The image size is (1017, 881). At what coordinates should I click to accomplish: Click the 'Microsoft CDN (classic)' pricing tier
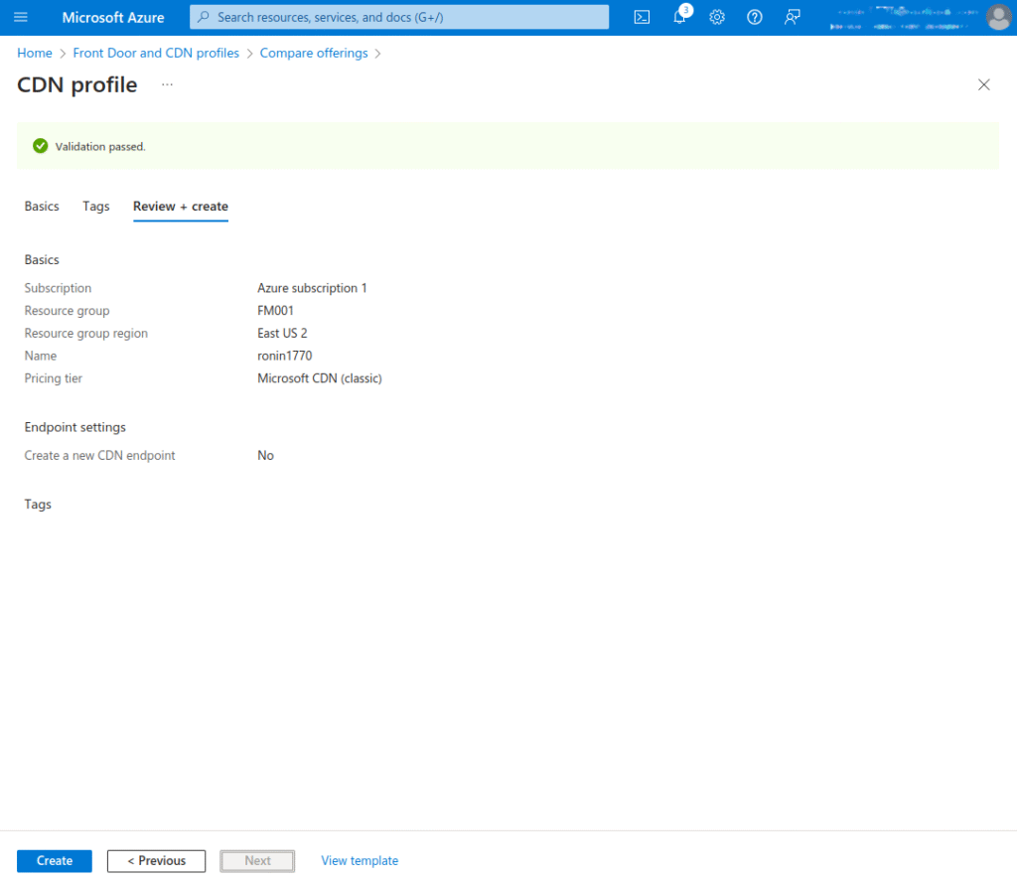(x=320, y=378)
